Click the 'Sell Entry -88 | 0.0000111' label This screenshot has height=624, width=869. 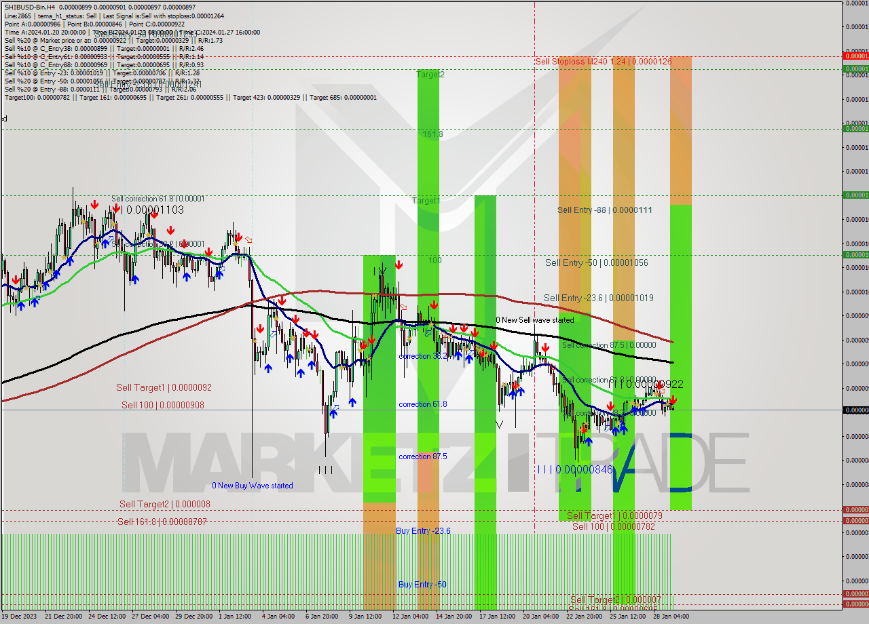coord(605,210)
